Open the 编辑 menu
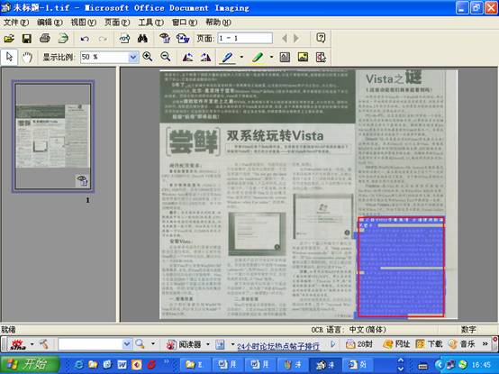Viewport: 499px width, 374px height. click(50, 23)
